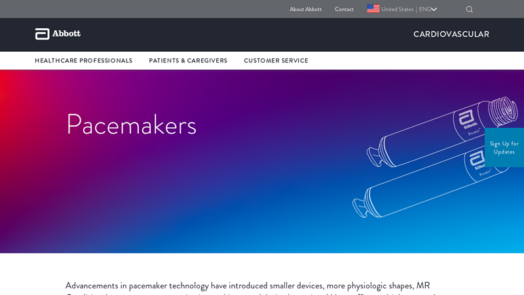The width and height of the screenshot is (524, 295).
Task: Expand the ENG language dropdown chevron
Action: (434, 9)
